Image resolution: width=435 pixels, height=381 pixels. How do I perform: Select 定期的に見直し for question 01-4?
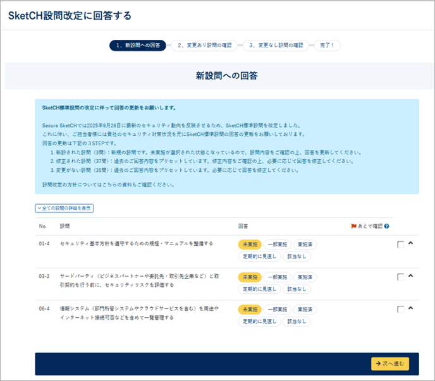(x=260, y=257)
